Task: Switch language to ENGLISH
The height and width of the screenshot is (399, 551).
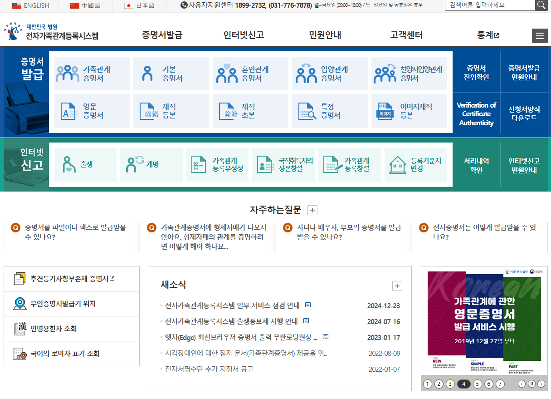Action: (x=31, y=5)
